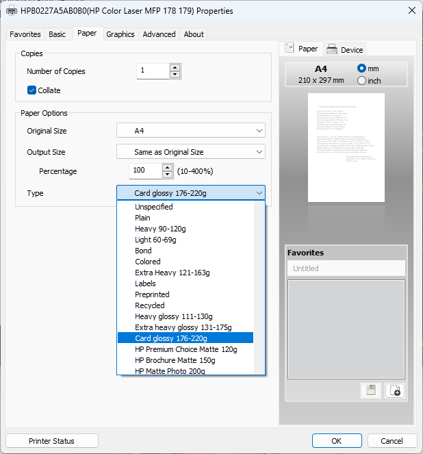This screenshot has width=423, height=454.
Task: Click the printer icon in title bar
Action: (x=12, y=10)
